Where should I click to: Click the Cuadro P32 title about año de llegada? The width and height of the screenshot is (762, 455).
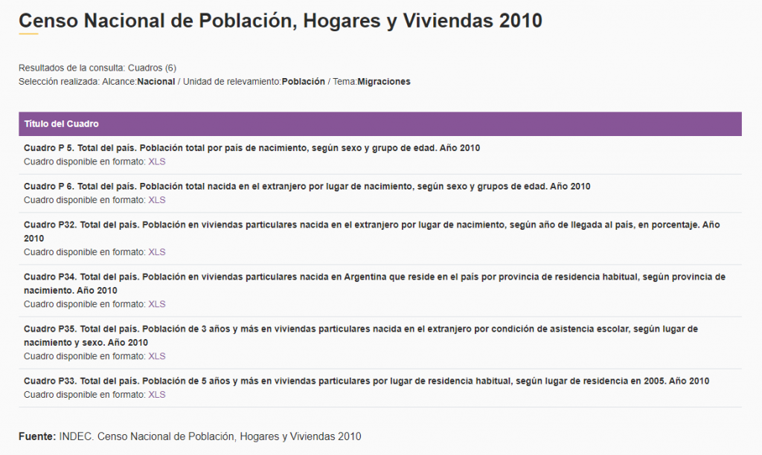[371, 225]
